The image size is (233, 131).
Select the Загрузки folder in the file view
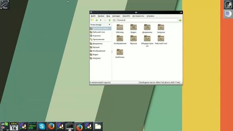(x=161, y=27)
